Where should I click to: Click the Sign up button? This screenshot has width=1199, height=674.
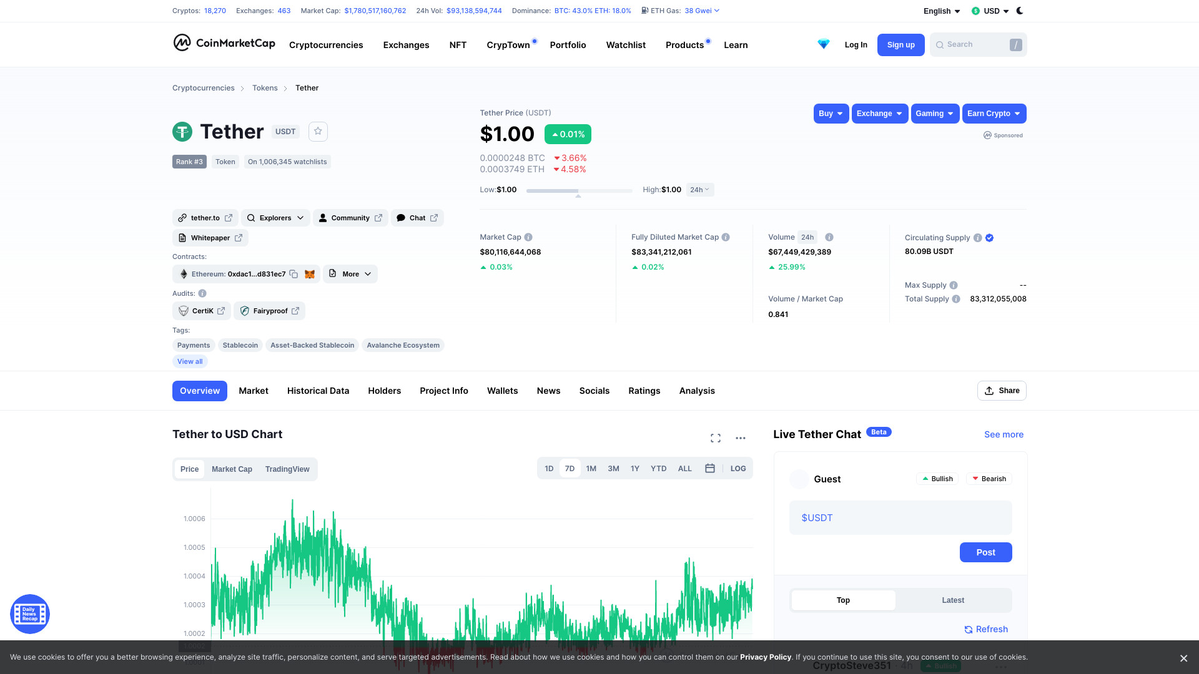tap(900, 45)
